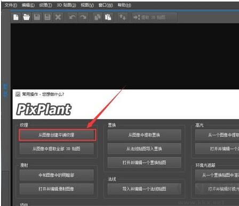Click the 从图像创建平铺纹理 button
This screenshot has width=239, height=206.
(57, 135)
